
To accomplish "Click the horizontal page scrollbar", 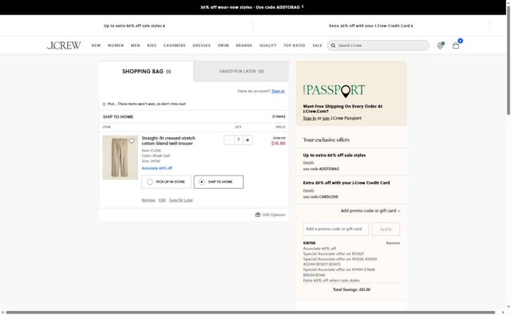I will click(250, 313).
